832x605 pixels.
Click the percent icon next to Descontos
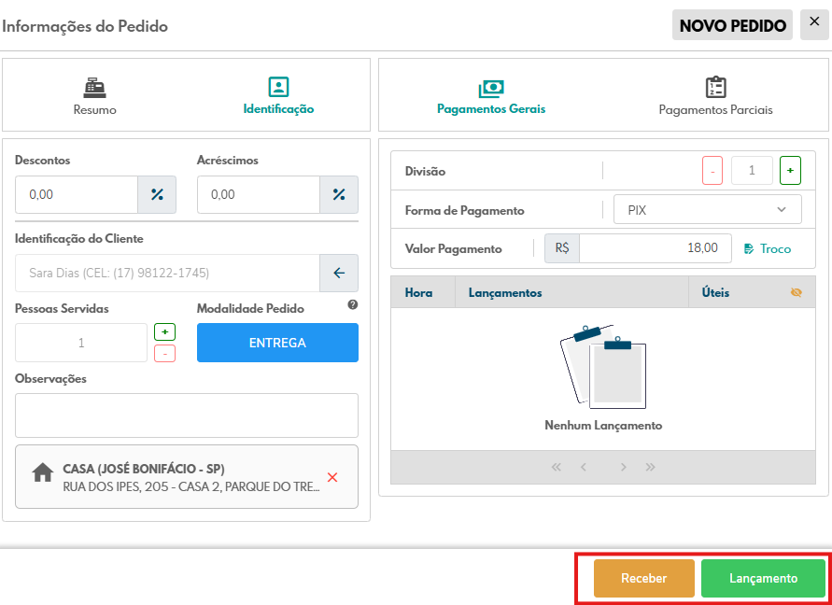(x=157, y=195)
